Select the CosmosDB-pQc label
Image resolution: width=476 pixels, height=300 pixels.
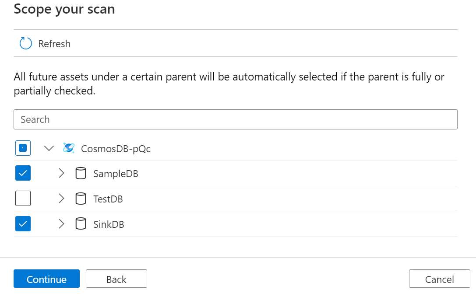(116, 149)
